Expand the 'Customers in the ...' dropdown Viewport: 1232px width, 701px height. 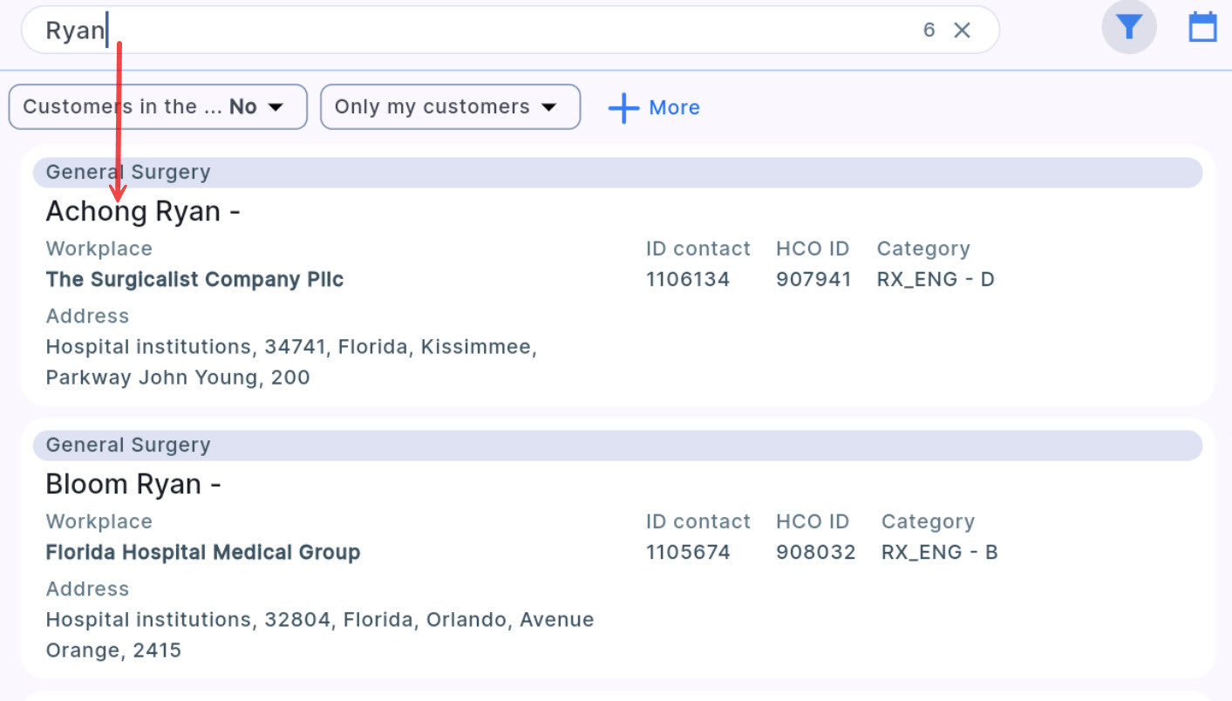[158, 107]
